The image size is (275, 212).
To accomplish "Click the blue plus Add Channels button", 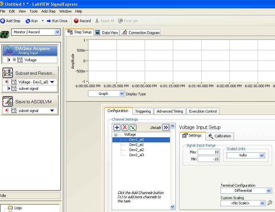I will click(117, 127).
